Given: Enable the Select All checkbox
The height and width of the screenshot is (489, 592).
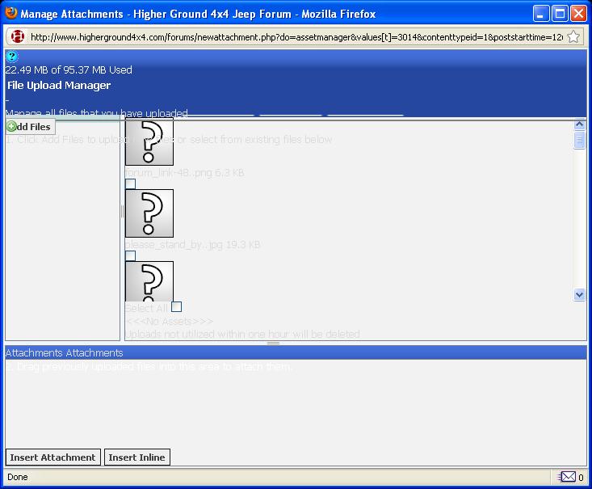Looking at the screenshot, I should [x=176, y=307].
